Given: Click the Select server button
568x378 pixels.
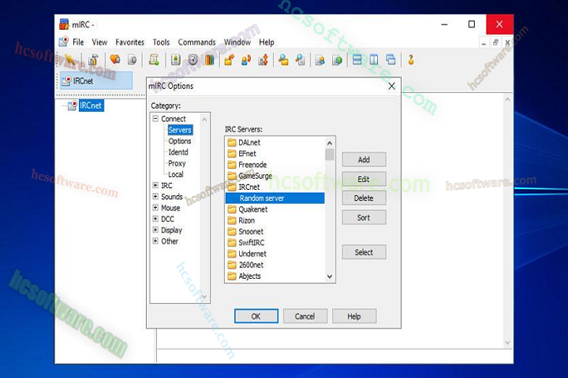Looking at the screenshot, I should point(364,252).
